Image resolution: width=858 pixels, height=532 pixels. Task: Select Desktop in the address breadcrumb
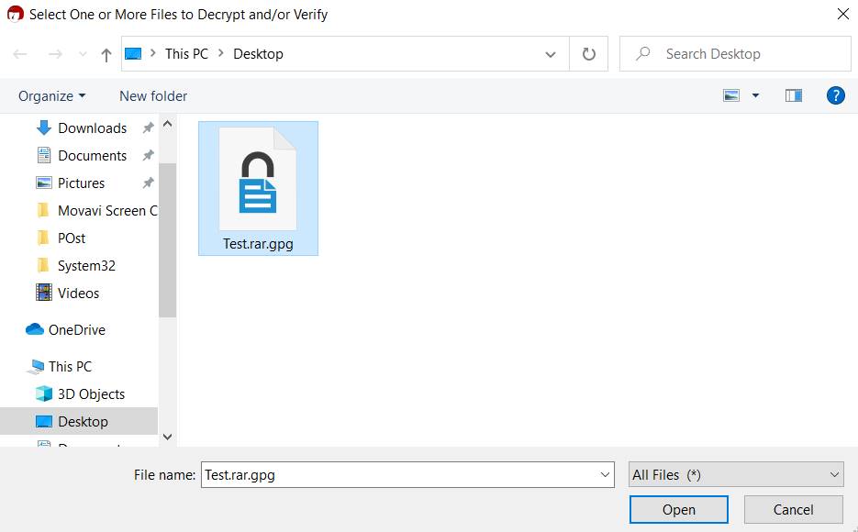tap(258, 53)
